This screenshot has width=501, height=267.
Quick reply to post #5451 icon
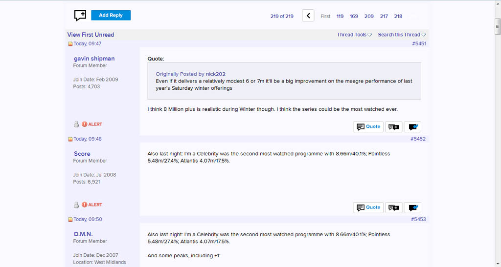tap(412, 127)
